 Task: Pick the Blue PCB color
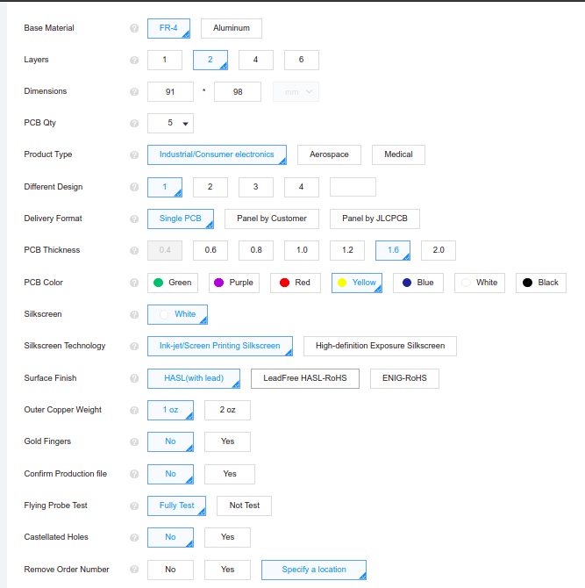[418, 283]
